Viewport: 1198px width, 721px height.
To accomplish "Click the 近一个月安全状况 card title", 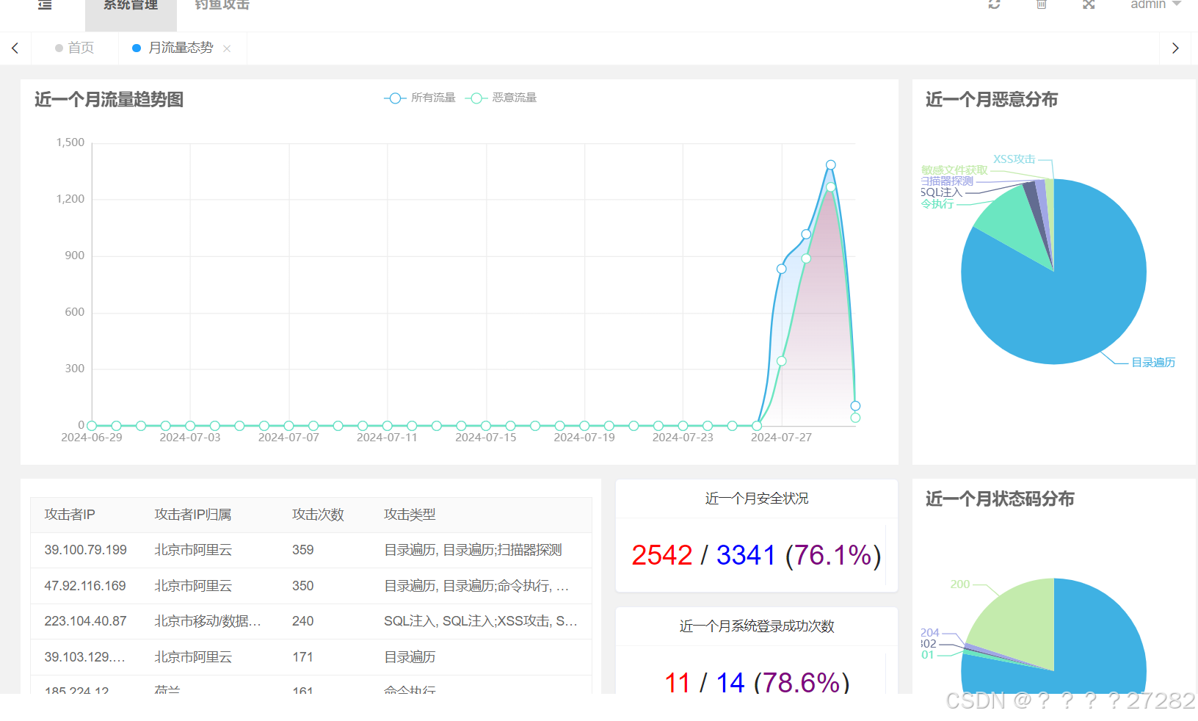I will [x=757, y=499].
